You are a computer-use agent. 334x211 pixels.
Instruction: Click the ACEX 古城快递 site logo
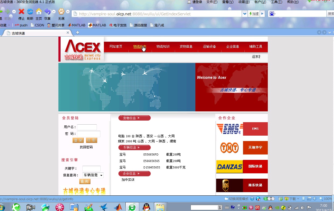[82, 49]
